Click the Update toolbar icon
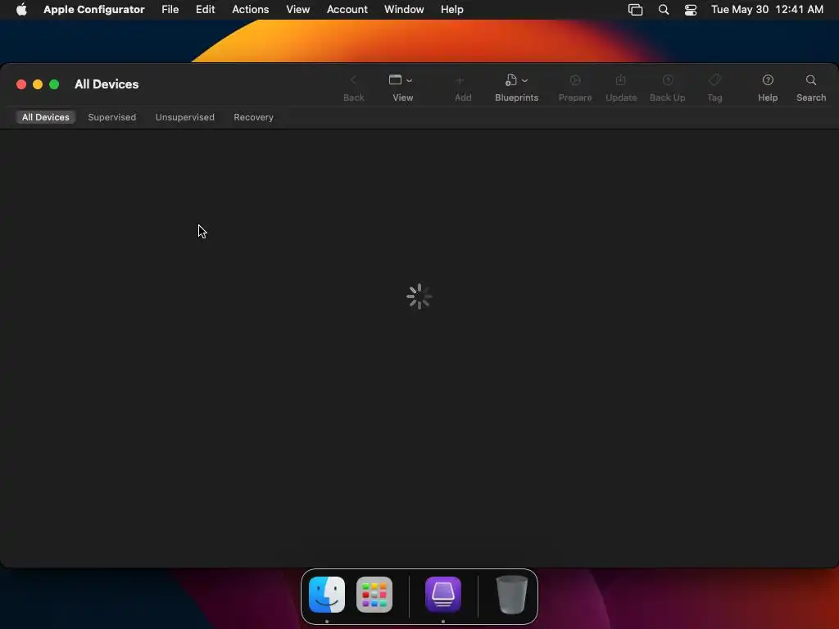The height and width of the screenshot is (629, 839). coord(621,80)
